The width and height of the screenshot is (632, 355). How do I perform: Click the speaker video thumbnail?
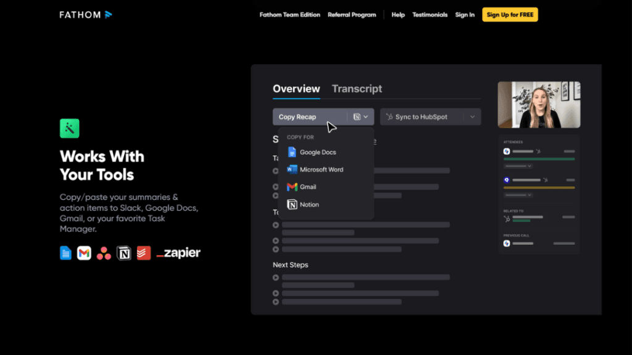pos(539,105)
